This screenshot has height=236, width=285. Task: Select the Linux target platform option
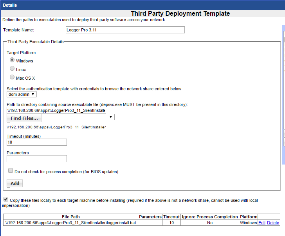click(x=13, y=69)
